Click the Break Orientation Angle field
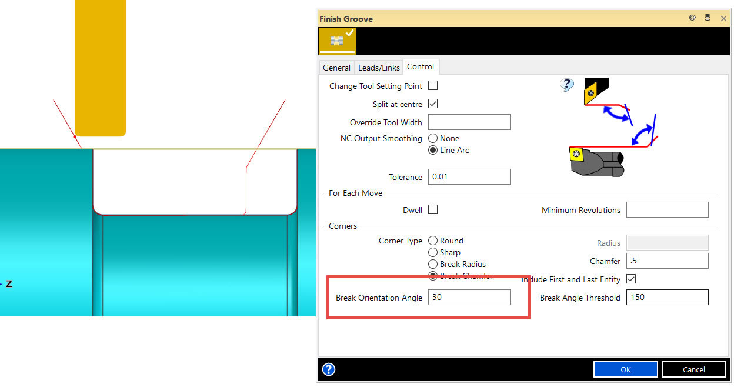This screenshot has width=734, height=387. (x=469, y=298)
